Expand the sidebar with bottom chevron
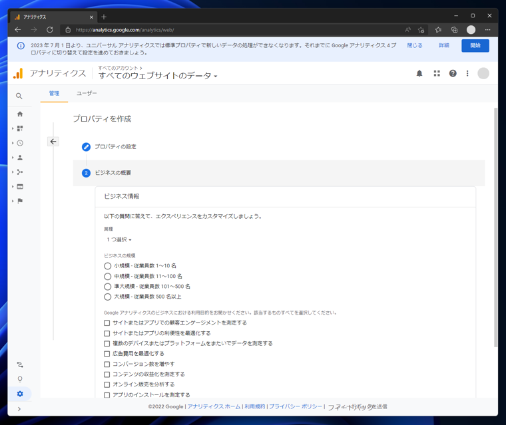 click(19, 409)
